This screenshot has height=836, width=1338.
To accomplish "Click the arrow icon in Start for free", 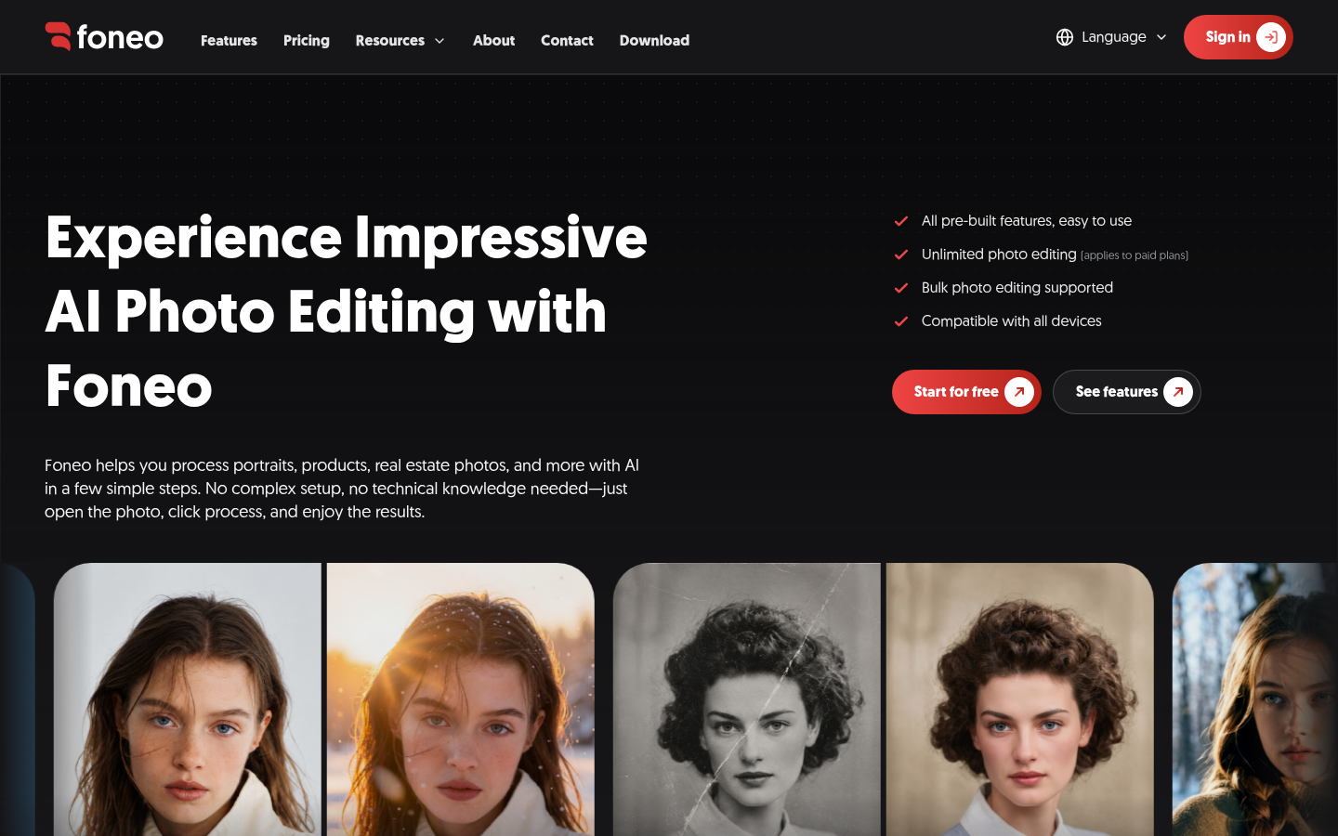I will 1019,392.
